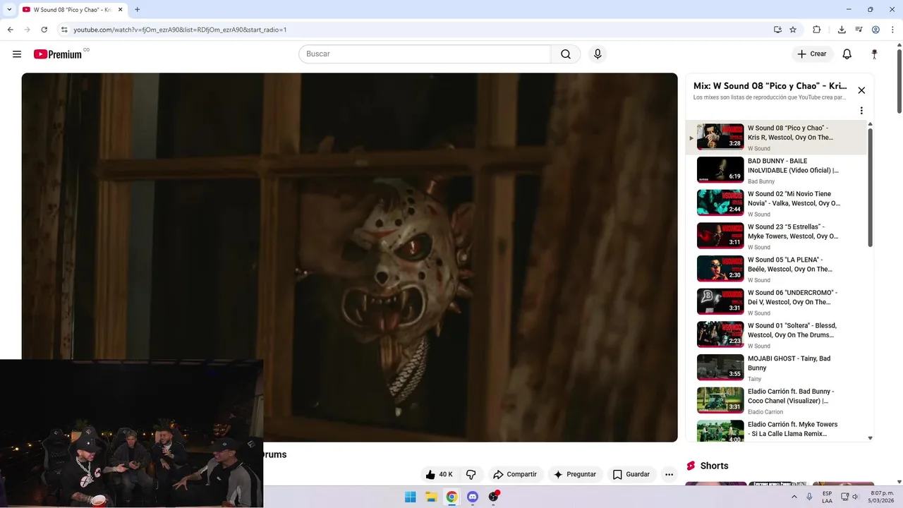Open YouTube notifications bell
The width and height of the screenshot is (903, 508).
click(847, 54)
